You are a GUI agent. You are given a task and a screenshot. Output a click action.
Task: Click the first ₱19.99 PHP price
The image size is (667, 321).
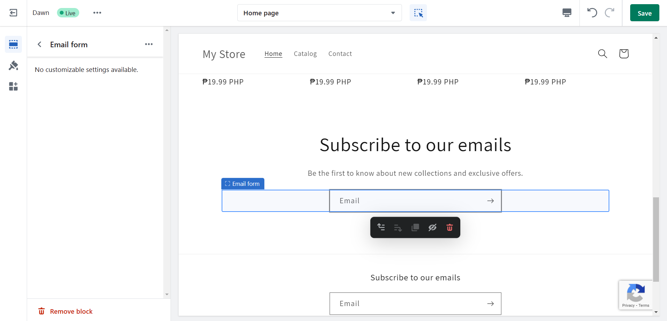point(223,82)
